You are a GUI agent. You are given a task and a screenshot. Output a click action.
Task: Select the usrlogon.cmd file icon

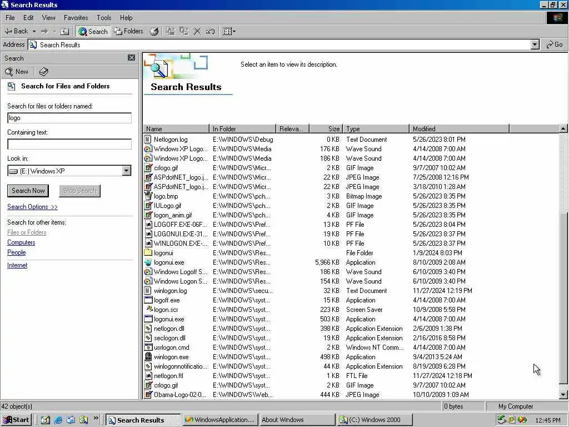tap(148, 347)
